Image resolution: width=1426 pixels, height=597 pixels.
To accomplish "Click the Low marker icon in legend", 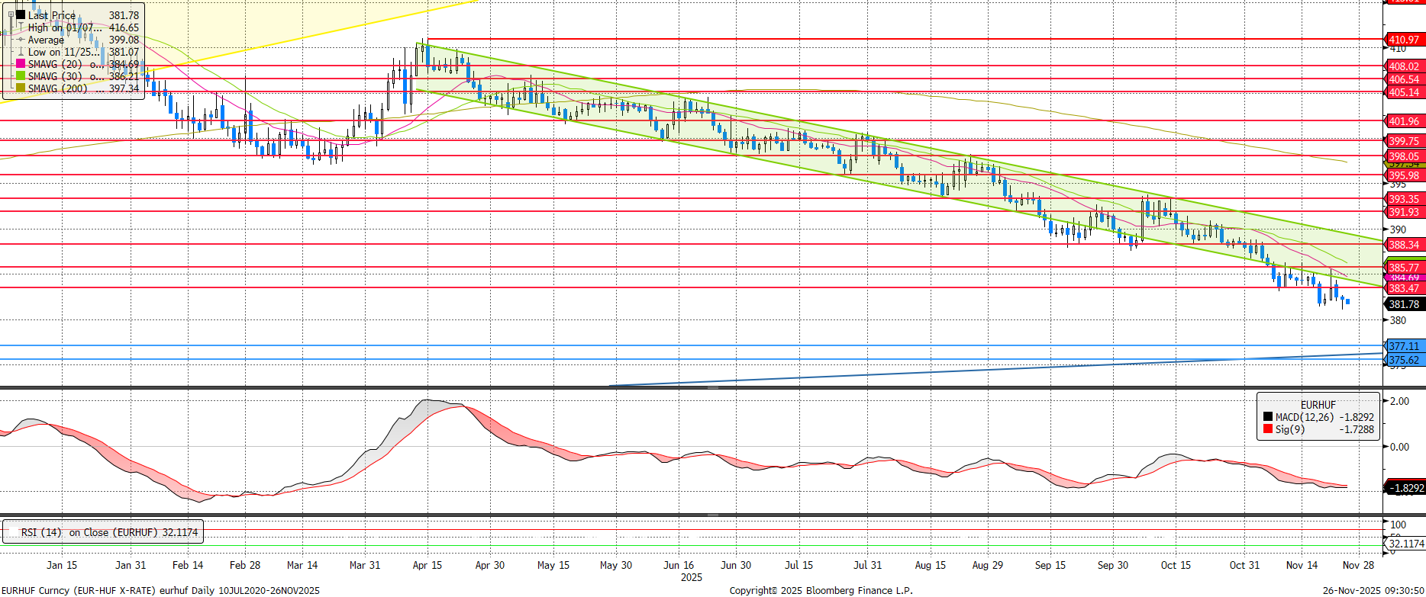I will pyautogui.click(x=21, y=52).
